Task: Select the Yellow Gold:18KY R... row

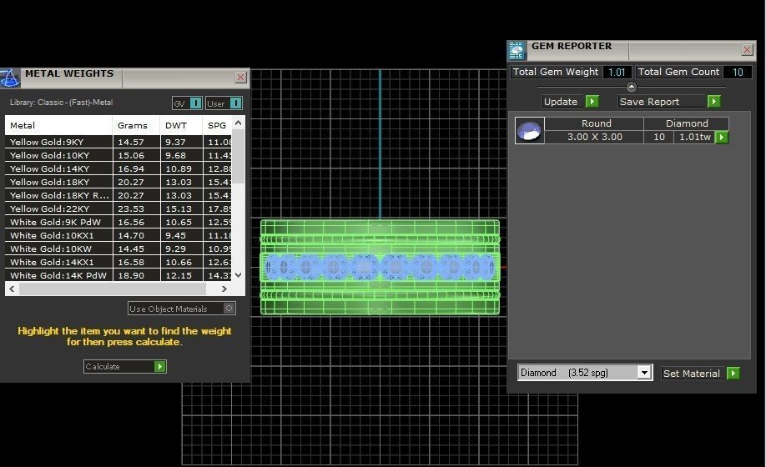Action: pyautogui.click(x=118, y=195)
